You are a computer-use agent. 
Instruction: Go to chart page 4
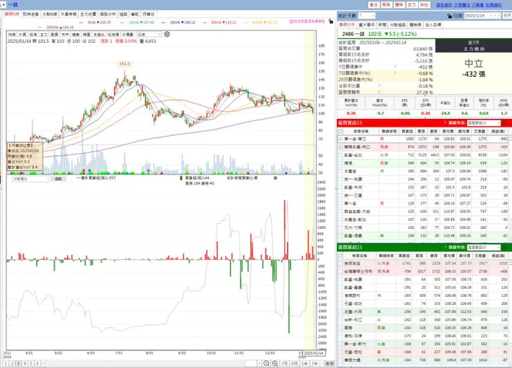[24, 363]
